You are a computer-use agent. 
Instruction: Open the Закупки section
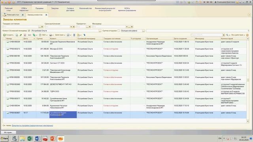click(x=55, y=8)
